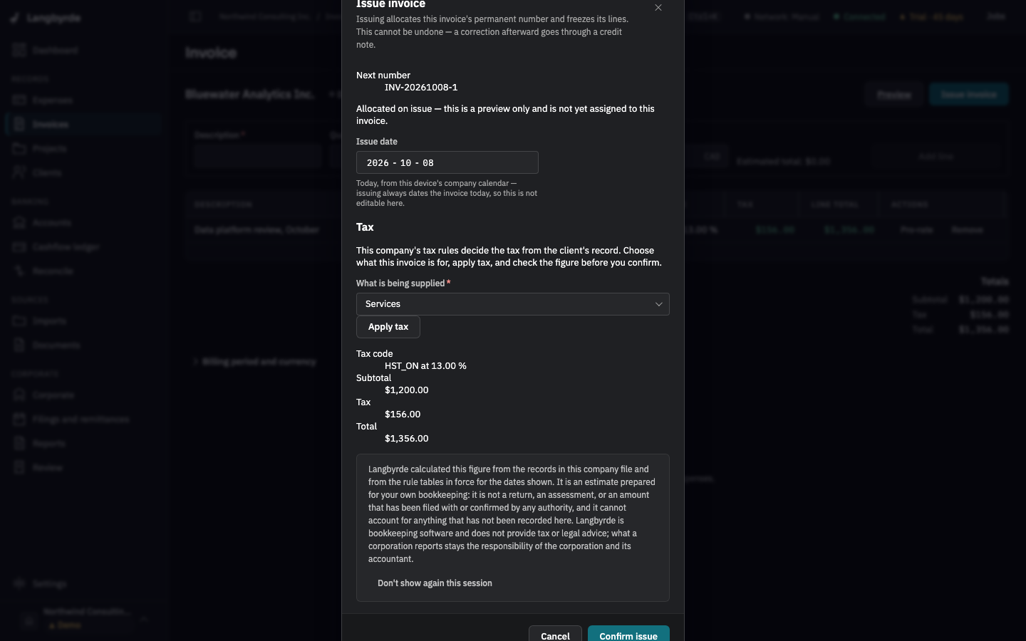Click the INV-20261008-1 next number text
Viewport: 1026px width, 641px height.
tap(421, 87)
